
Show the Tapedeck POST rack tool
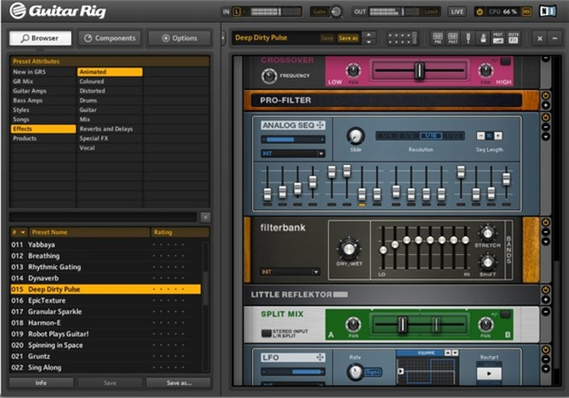tap(453, 38)
